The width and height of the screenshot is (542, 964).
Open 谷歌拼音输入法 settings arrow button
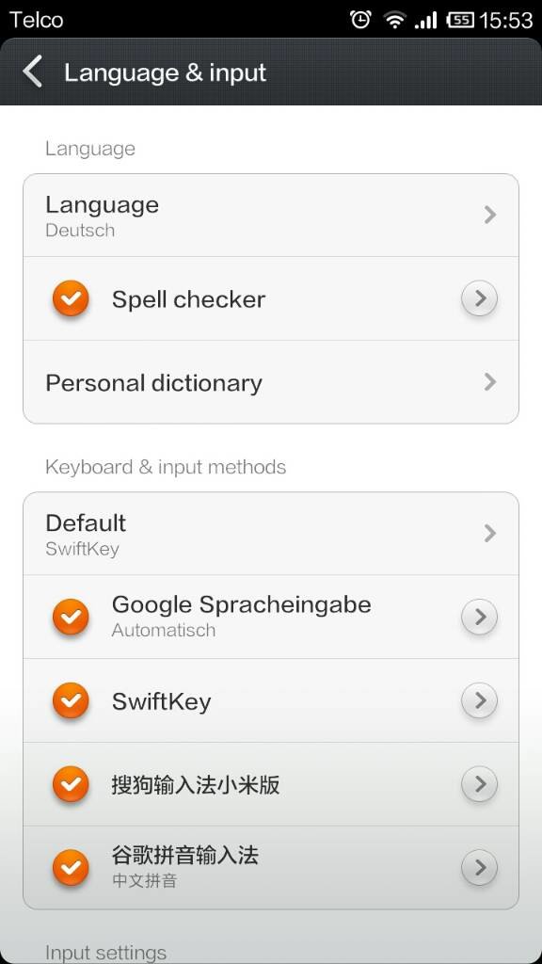(x=479, y=867)
